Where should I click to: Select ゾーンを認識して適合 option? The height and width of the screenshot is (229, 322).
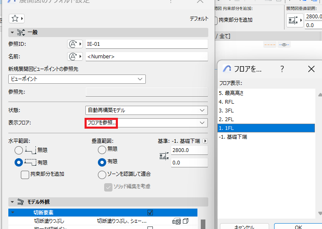pyautogui.click(x=102, y=175)
